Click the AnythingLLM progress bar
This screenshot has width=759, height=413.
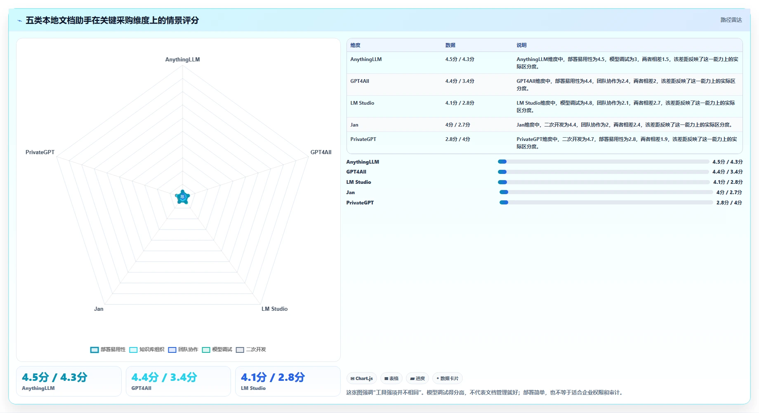[603, 162]
